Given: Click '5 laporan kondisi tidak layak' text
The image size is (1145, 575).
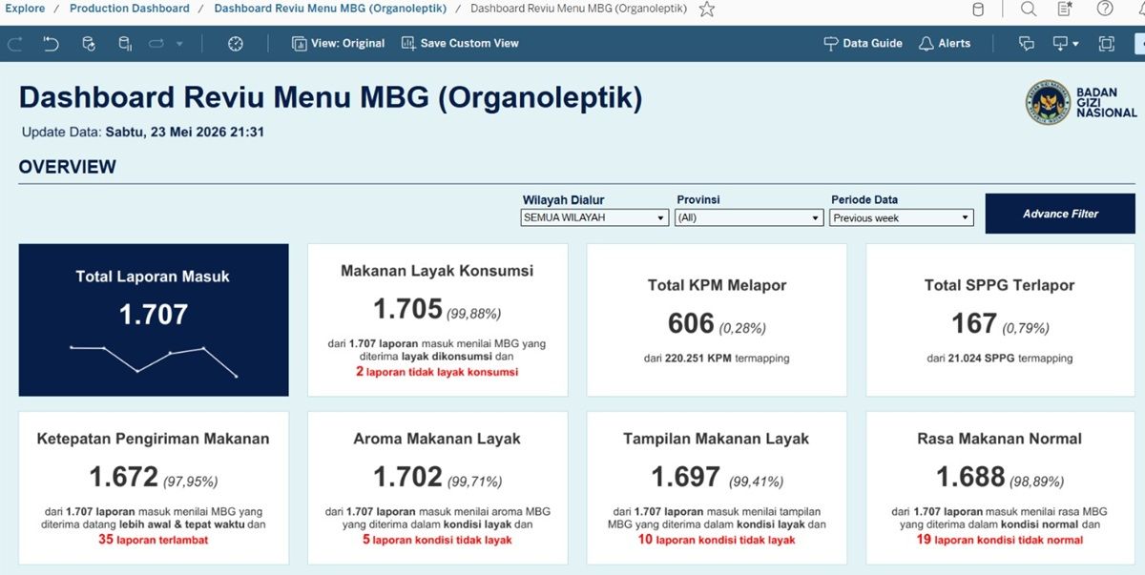Looking at the screenshot, I should pyautogui.click(x=437, y=540).
